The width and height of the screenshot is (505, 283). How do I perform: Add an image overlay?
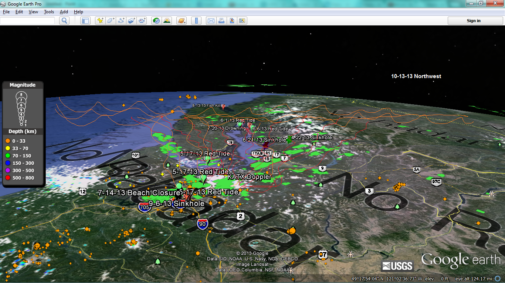point(132,21)
